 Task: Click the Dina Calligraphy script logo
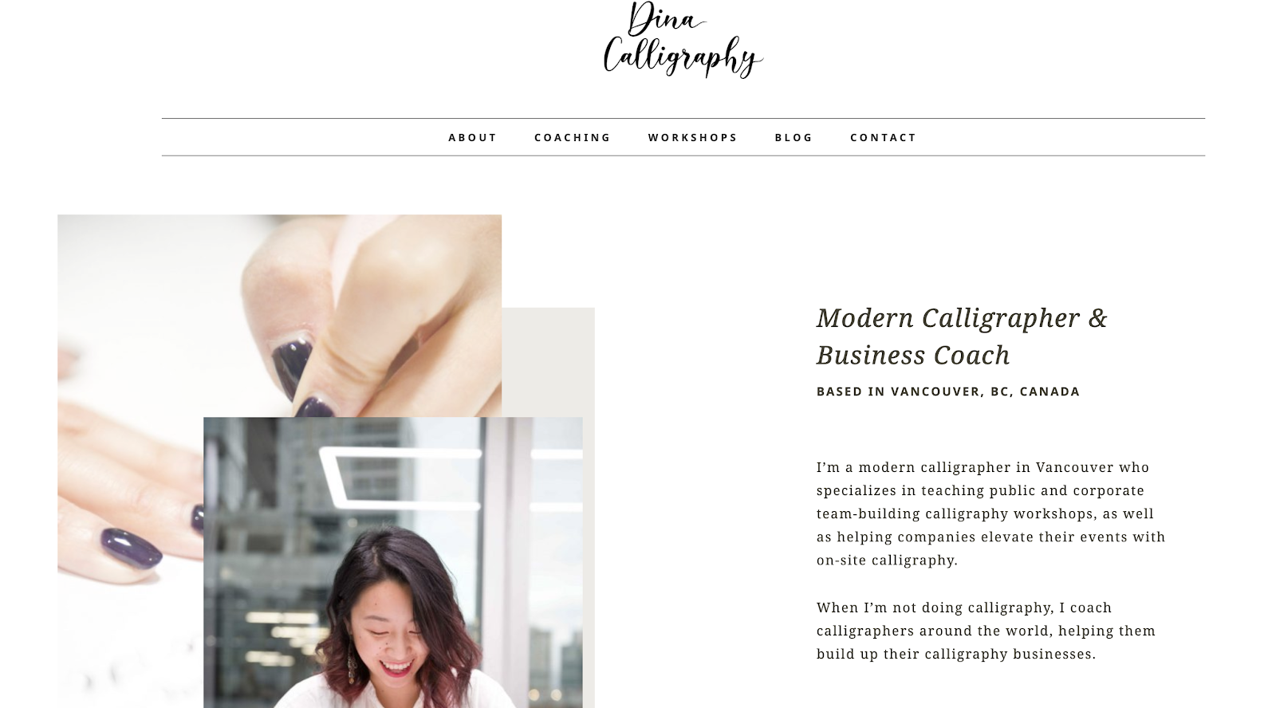(x=683, y=40)
